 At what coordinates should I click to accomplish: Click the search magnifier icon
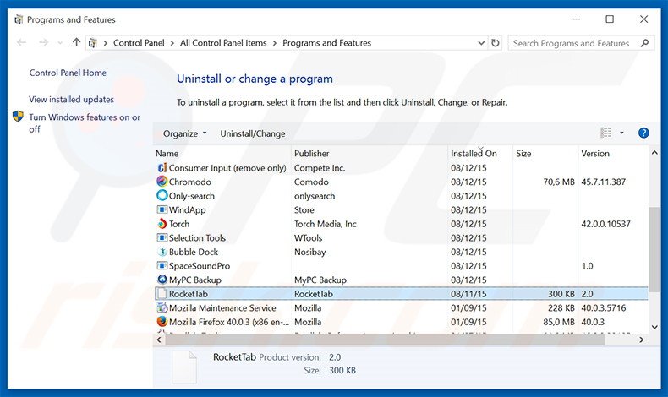pos(644,43)
